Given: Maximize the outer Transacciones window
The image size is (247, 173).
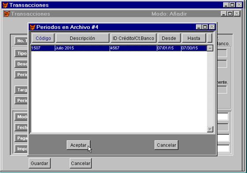Looking at the screenshot, I should tap(232, 5).
